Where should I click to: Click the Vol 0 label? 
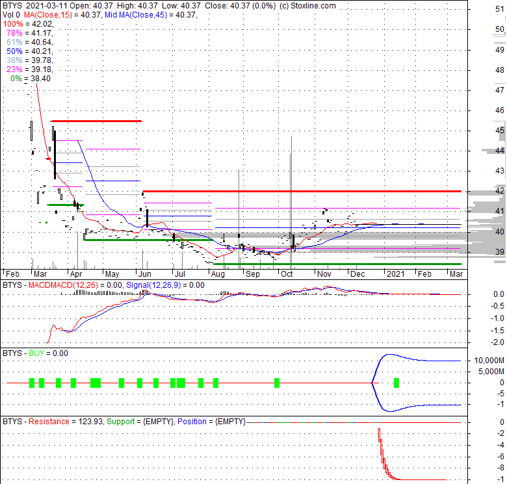[x=11, y=15]
